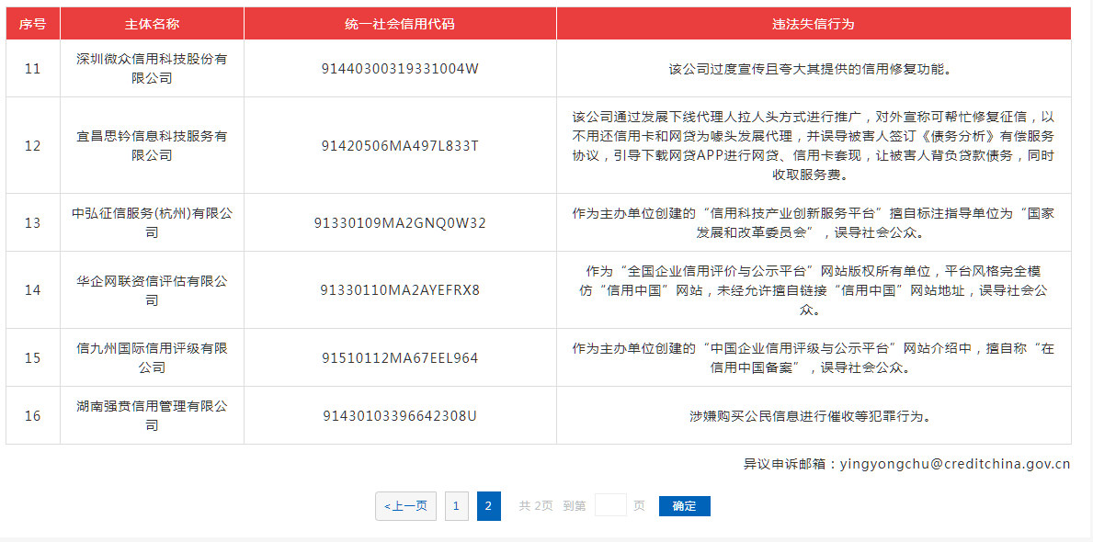Click company name 华企网联资信评估有限公司
Screen dimensions: 1093x542
coord(152,290)
